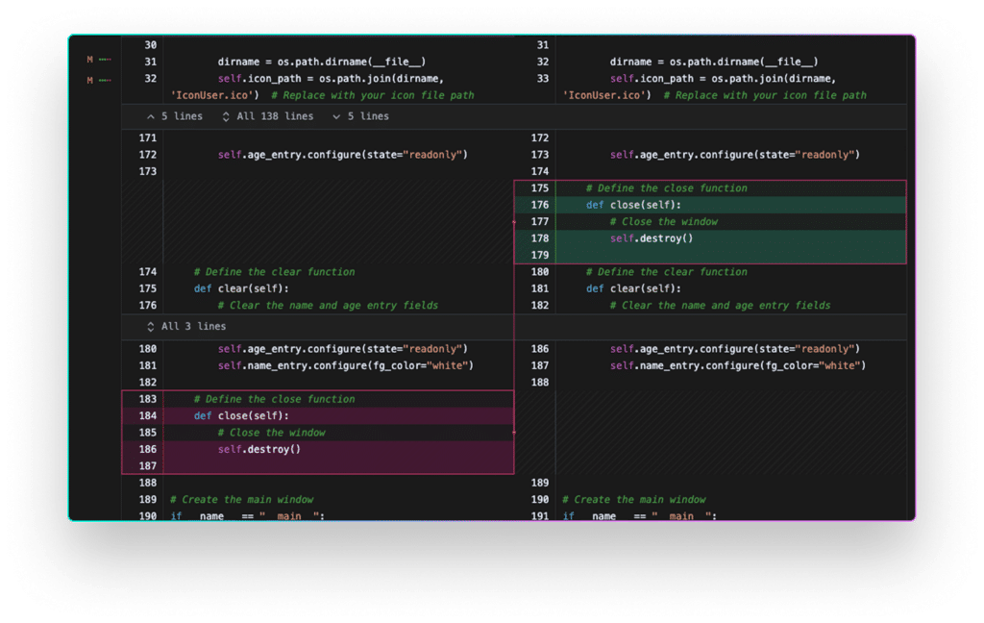Click line number 174 in right gutter
This screenshot has height=623, width=984.
(540, 171)
